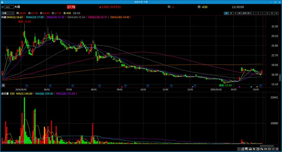Click the SMA(60) 15.54 moving average label
The height and width of the screenshot is (152, 282).
point(77,17)
